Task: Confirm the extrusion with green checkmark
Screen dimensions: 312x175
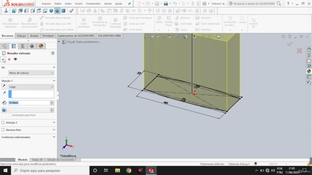Action: pyautogui.click(x=3, y=59)
